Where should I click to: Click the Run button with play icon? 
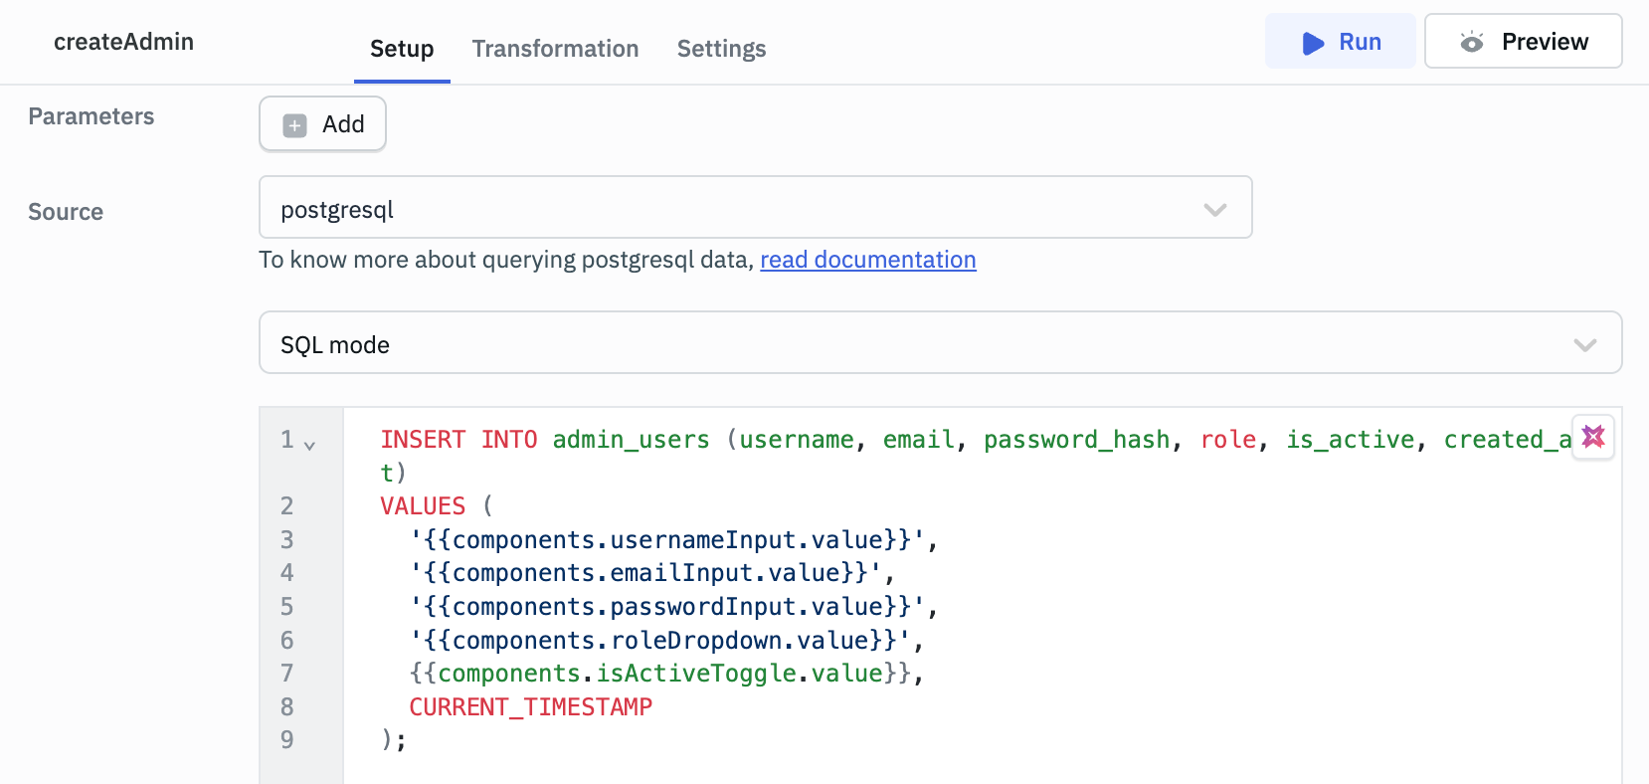pos(1340,42)
